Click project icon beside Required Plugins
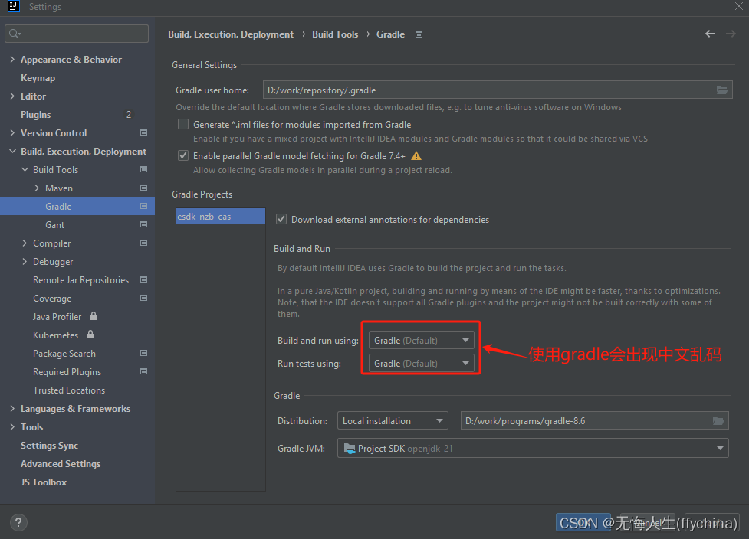The width and height of the screenshot is (749, 539). (x=143, y=371)
